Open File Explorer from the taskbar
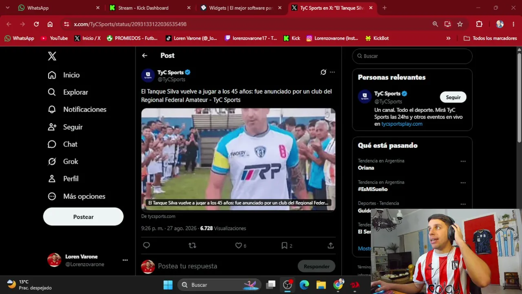Image resolution: width=522 pixels, height=294 pixels. (x=321, y=285)
